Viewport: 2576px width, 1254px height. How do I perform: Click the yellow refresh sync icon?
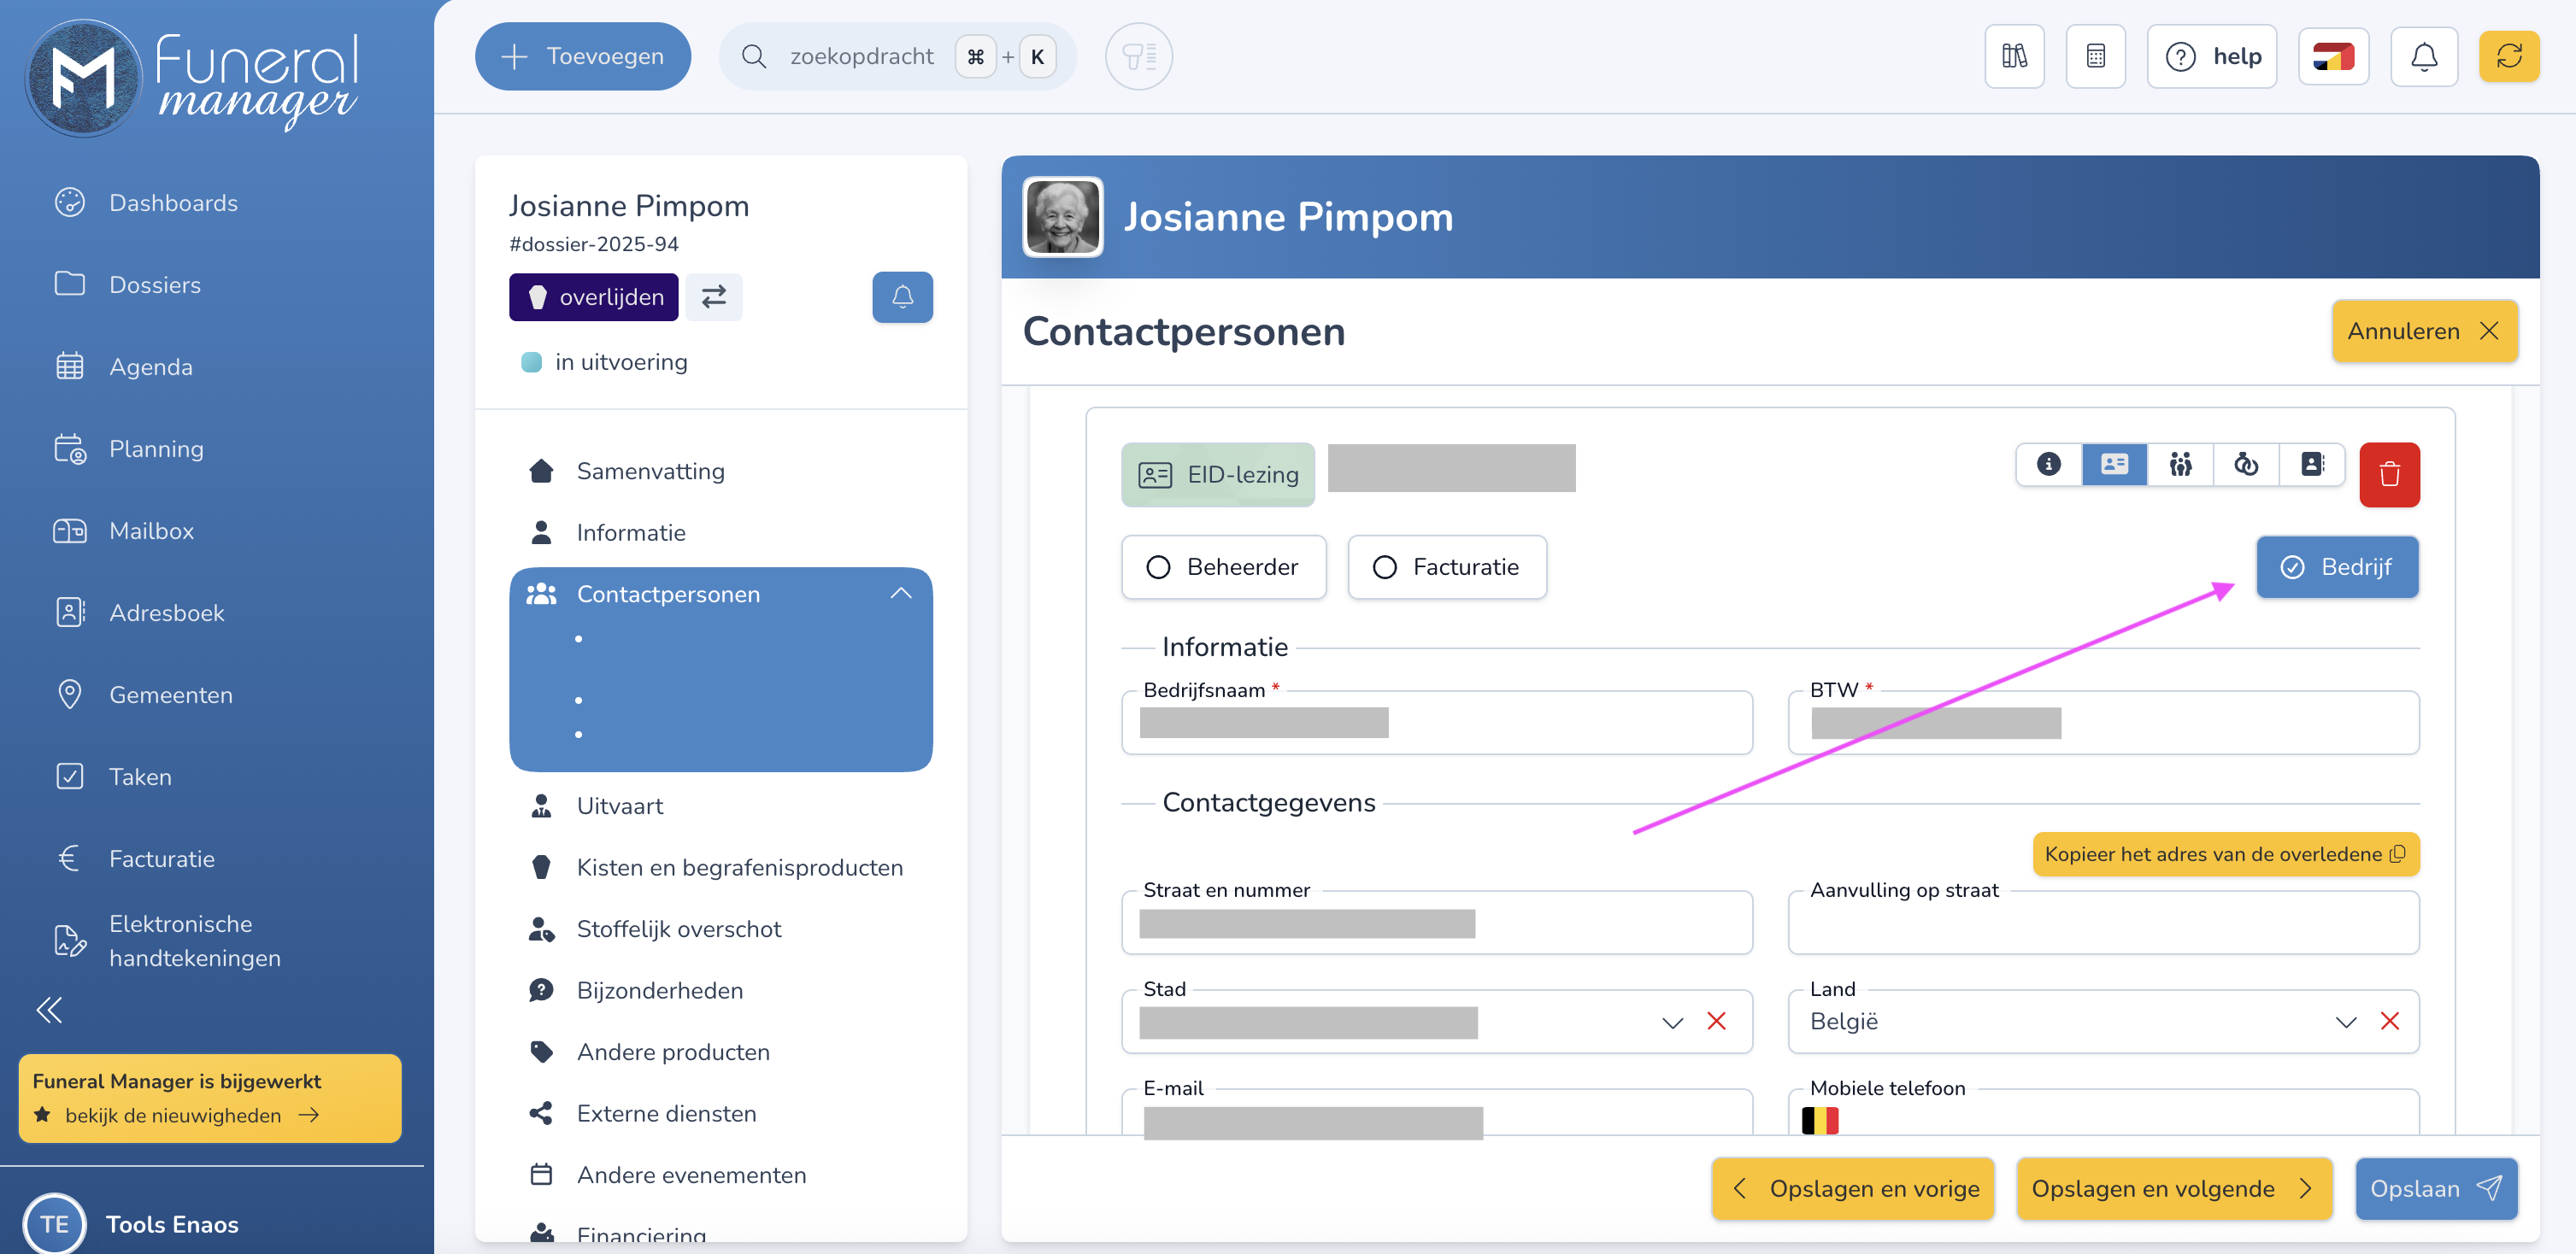[2508, 57]
